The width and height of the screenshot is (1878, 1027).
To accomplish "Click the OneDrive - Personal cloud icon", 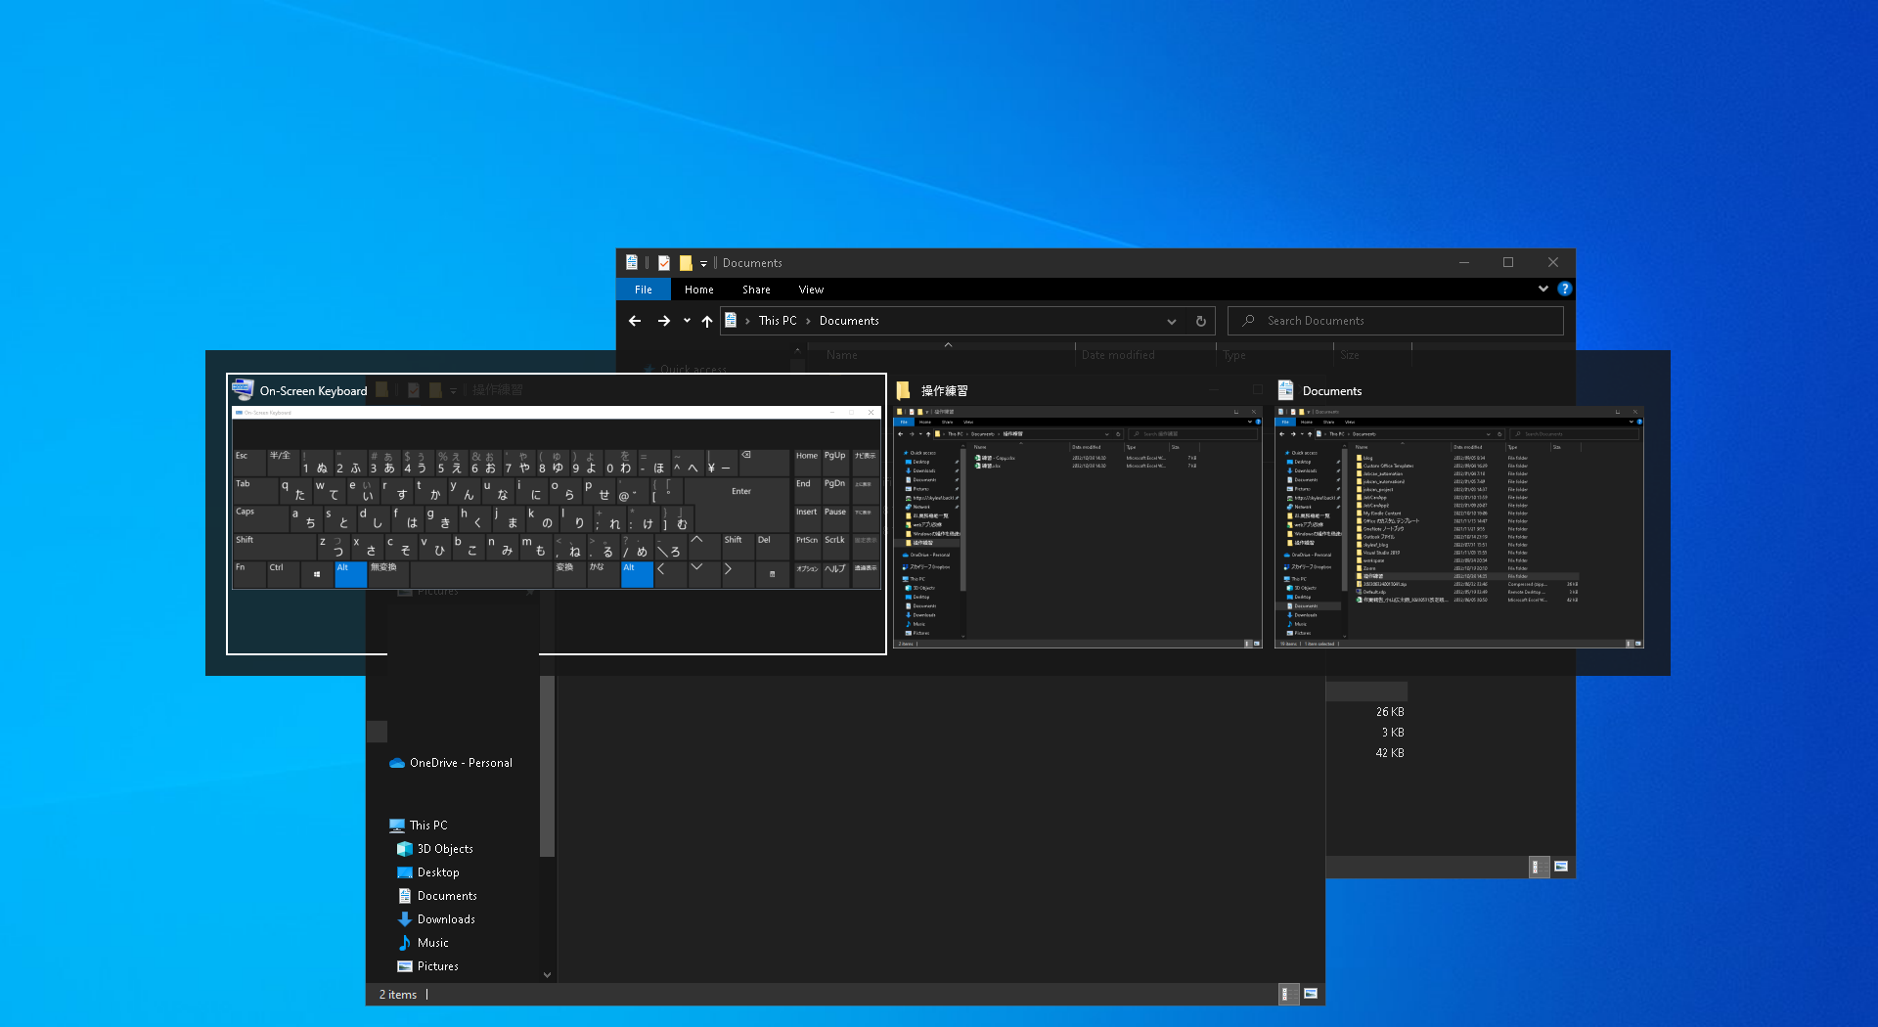I will pos(395,762).
